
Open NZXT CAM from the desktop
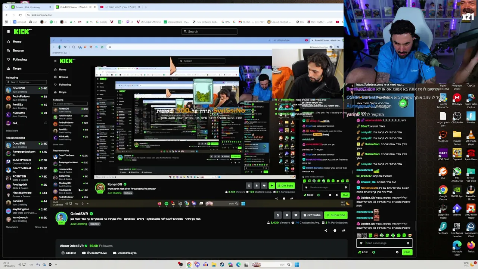(443, 155)
